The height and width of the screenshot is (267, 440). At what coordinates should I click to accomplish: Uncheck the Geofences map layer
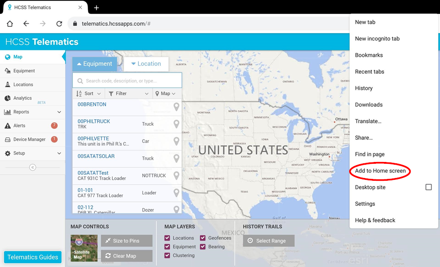(203, 238)
